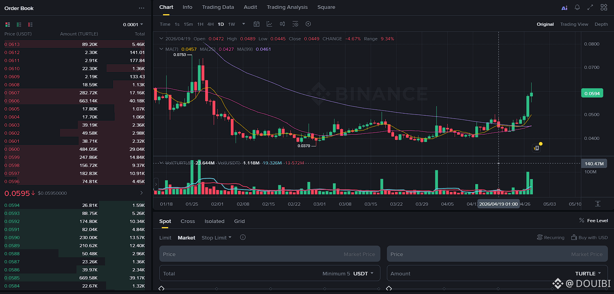Viewport: 614px width, 294px height.
Task: Change candlestick chart style icon
Action: [282, 24]
